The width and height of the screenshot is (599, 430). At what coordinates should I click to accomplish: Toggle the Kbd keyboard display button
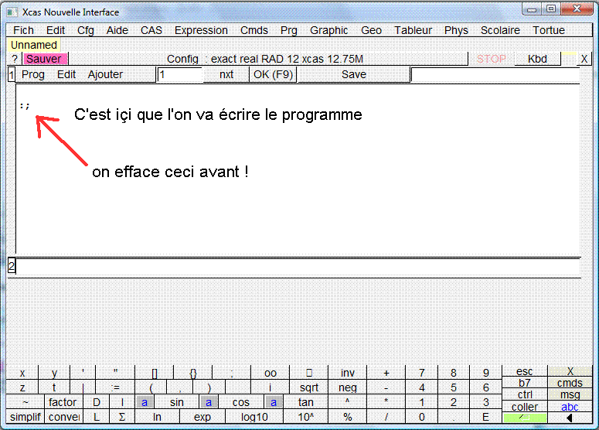(x=536, y=59)
